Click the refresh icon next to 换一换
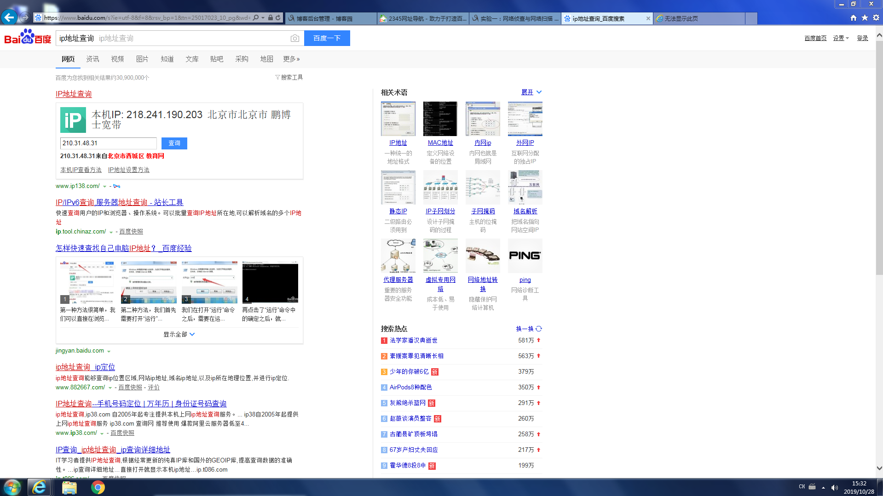This screenshot has width=883, height=496. pos(539,329)
